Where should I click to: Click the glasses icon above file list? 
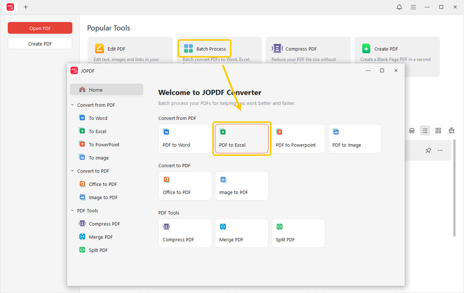pos(412,131)
